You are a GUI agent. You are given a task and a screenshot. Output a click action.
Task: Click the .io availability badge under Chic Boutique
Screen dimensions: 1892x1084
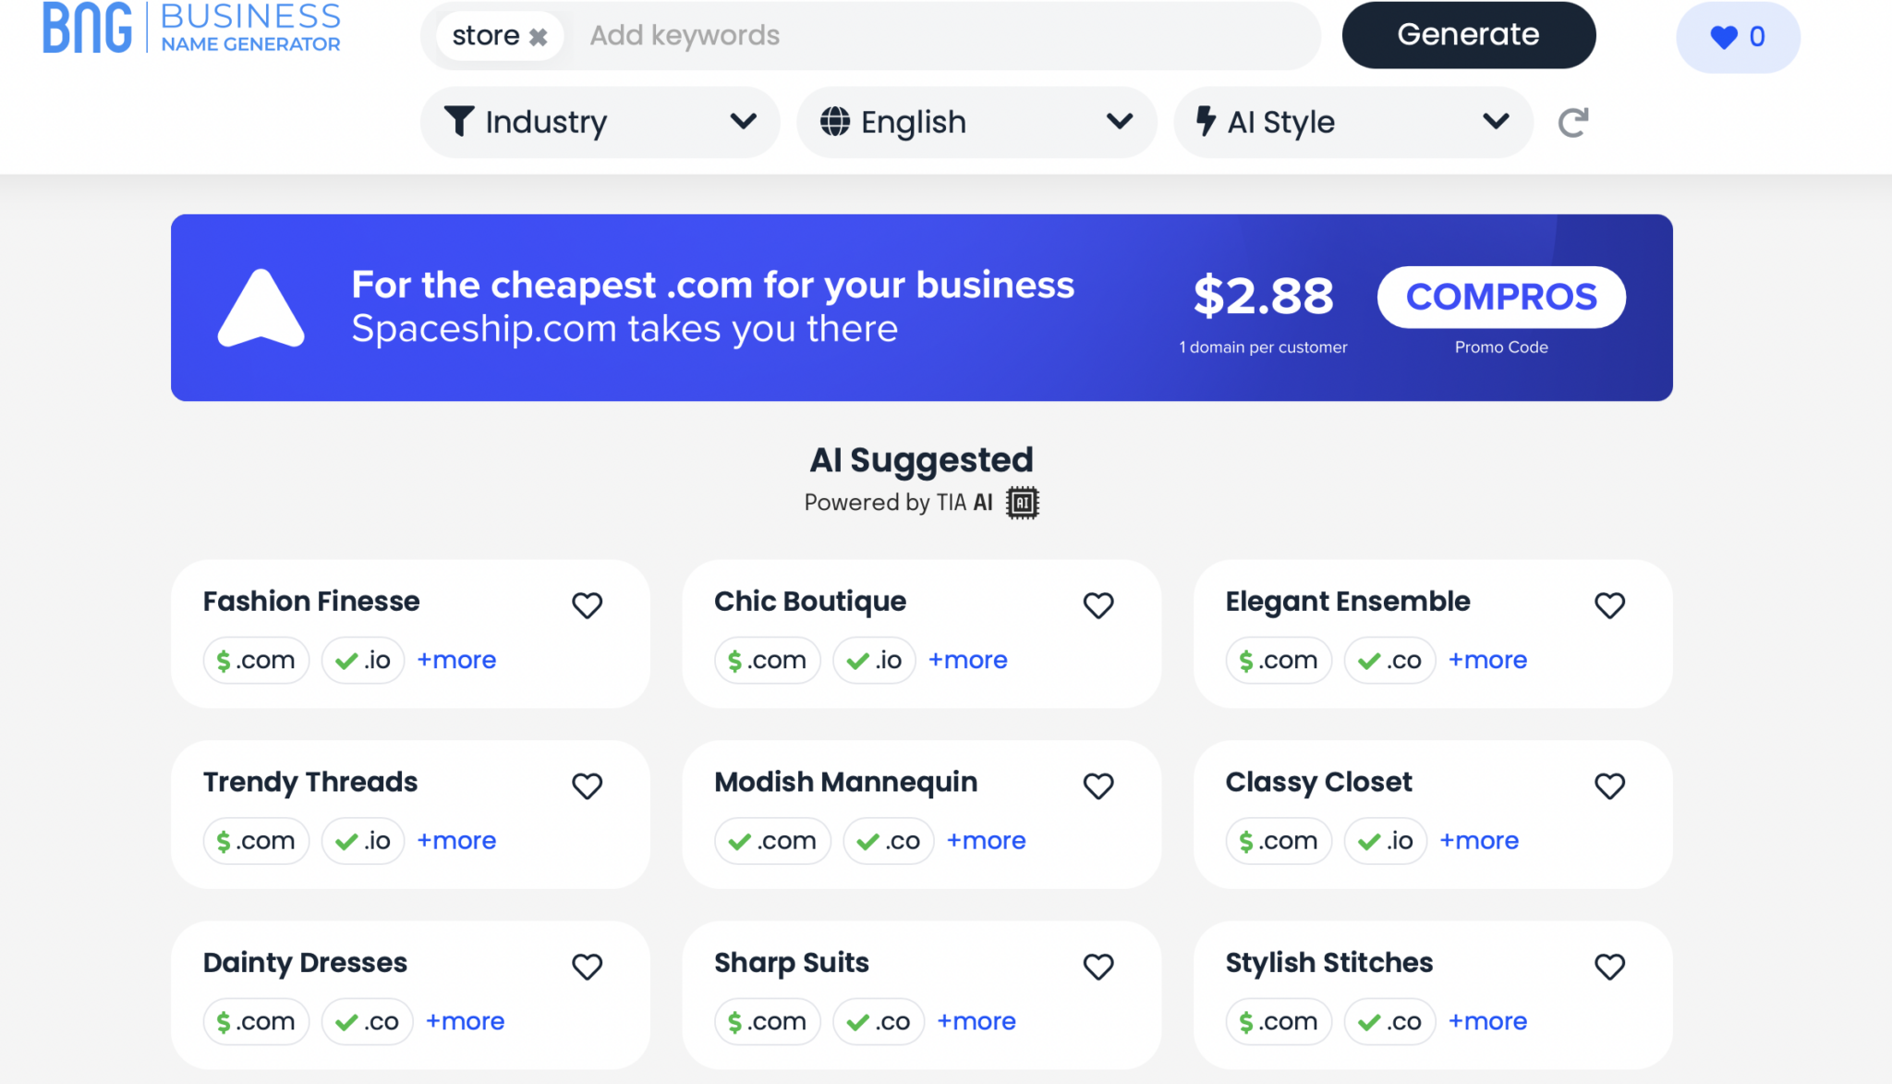point(873,660)
